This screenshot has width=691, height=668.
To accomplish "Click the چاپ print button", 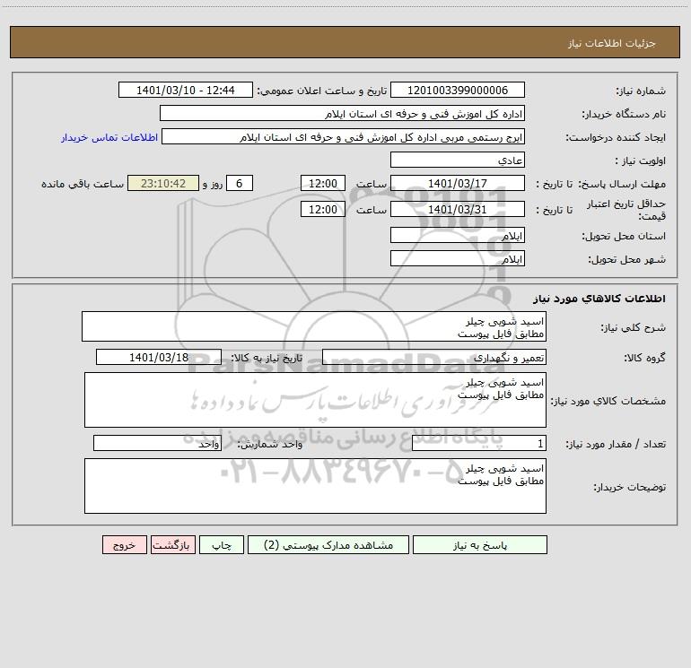I will pos(222,545).
